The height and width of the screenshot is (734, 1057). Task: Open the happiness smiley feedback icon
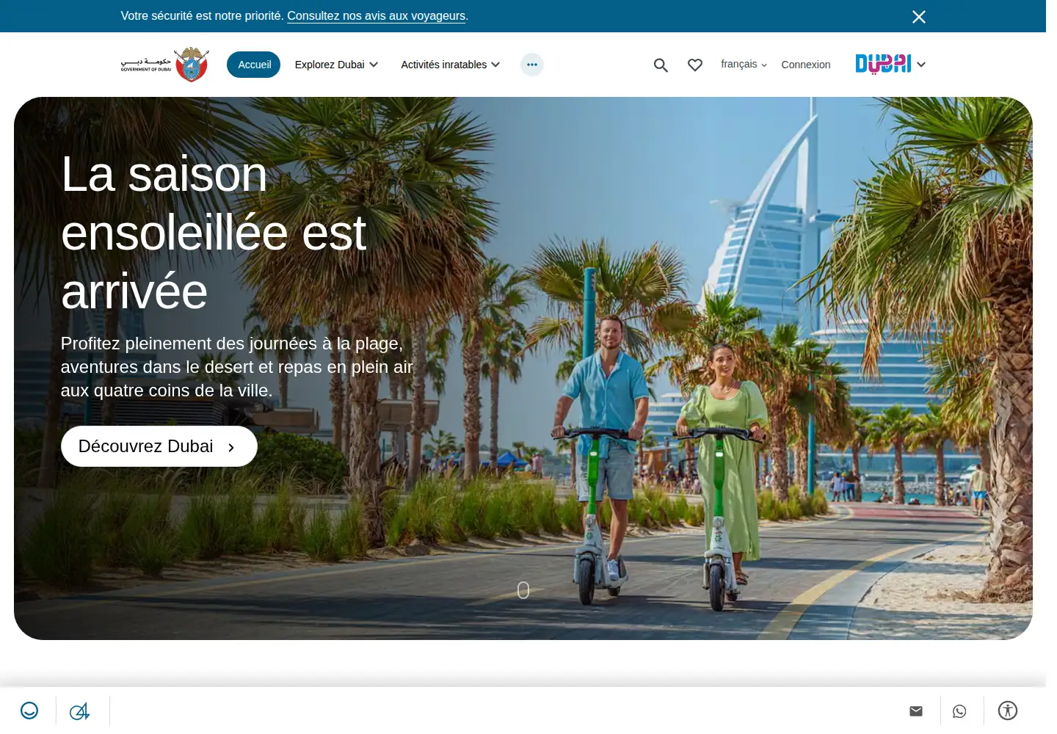(29, 711)
